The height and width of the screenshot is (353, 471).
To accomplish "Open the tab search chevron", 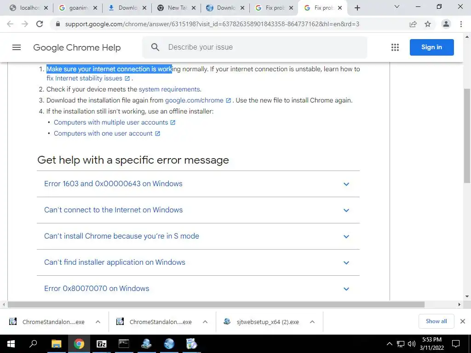I will [397, 6].
